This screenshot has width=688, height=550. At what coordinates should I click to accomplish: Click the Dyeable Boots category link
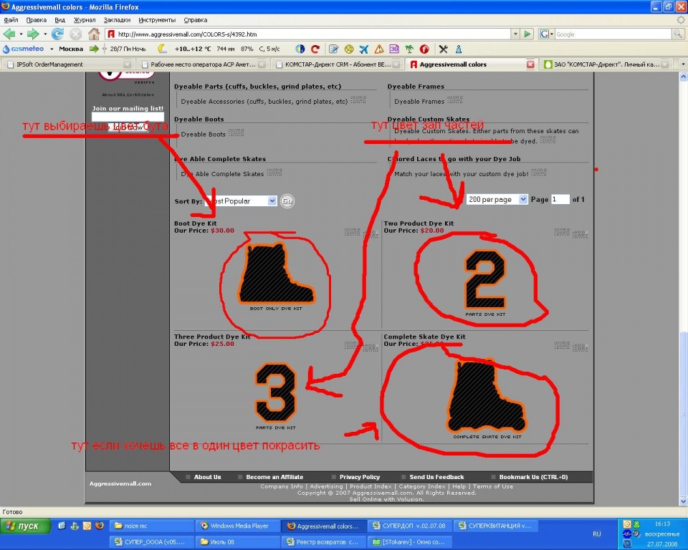[x=203, y=134]
